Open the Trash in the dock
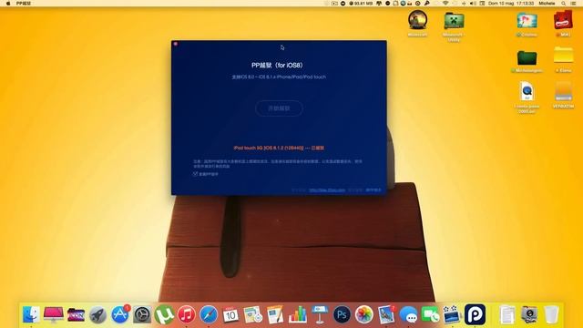 coord(551,314)
